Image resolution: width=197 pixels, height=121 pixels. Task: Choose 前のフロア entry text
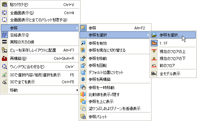(167, 65)
